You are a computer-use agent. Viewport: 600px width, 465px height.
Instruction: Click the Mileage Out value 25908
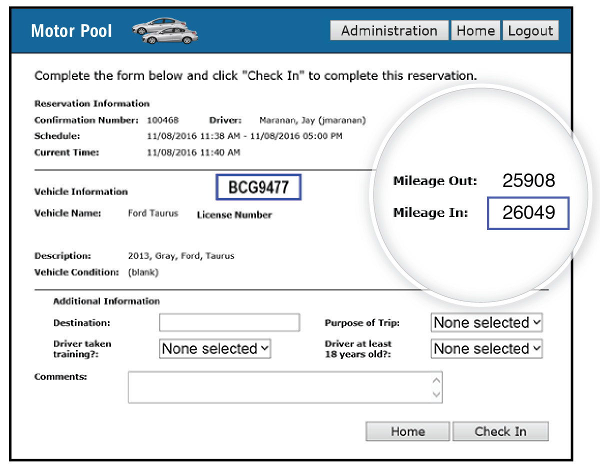[x=528, y=181]
